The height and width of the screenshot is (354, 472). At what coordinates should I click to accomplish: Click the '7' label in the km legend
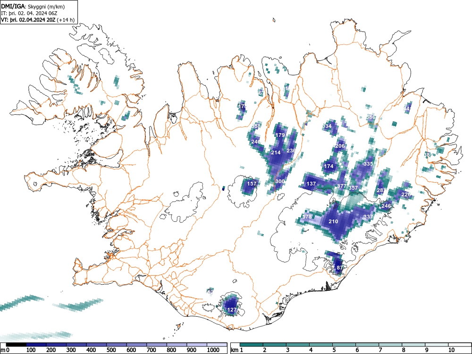point(380,350)
